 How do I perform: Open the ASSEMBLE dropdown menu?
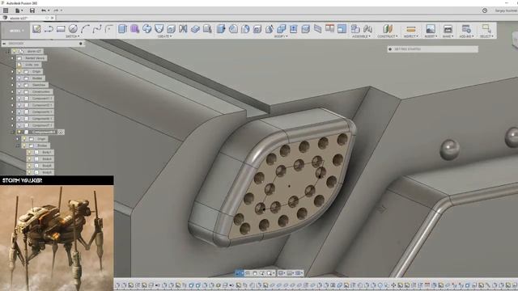coord(362,36)
